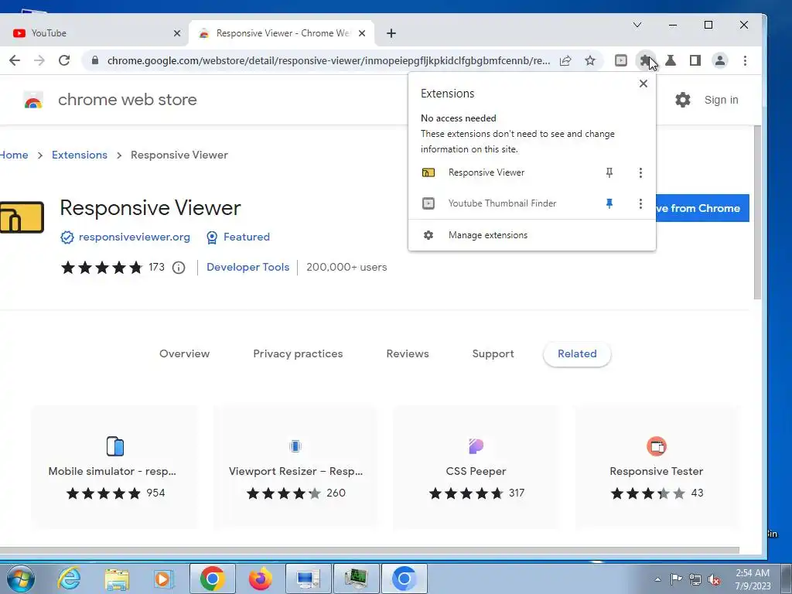Click the horizontal scrollbar at page bottom
The width and height of the screenshot is (792, 594).
coord(370,550)
